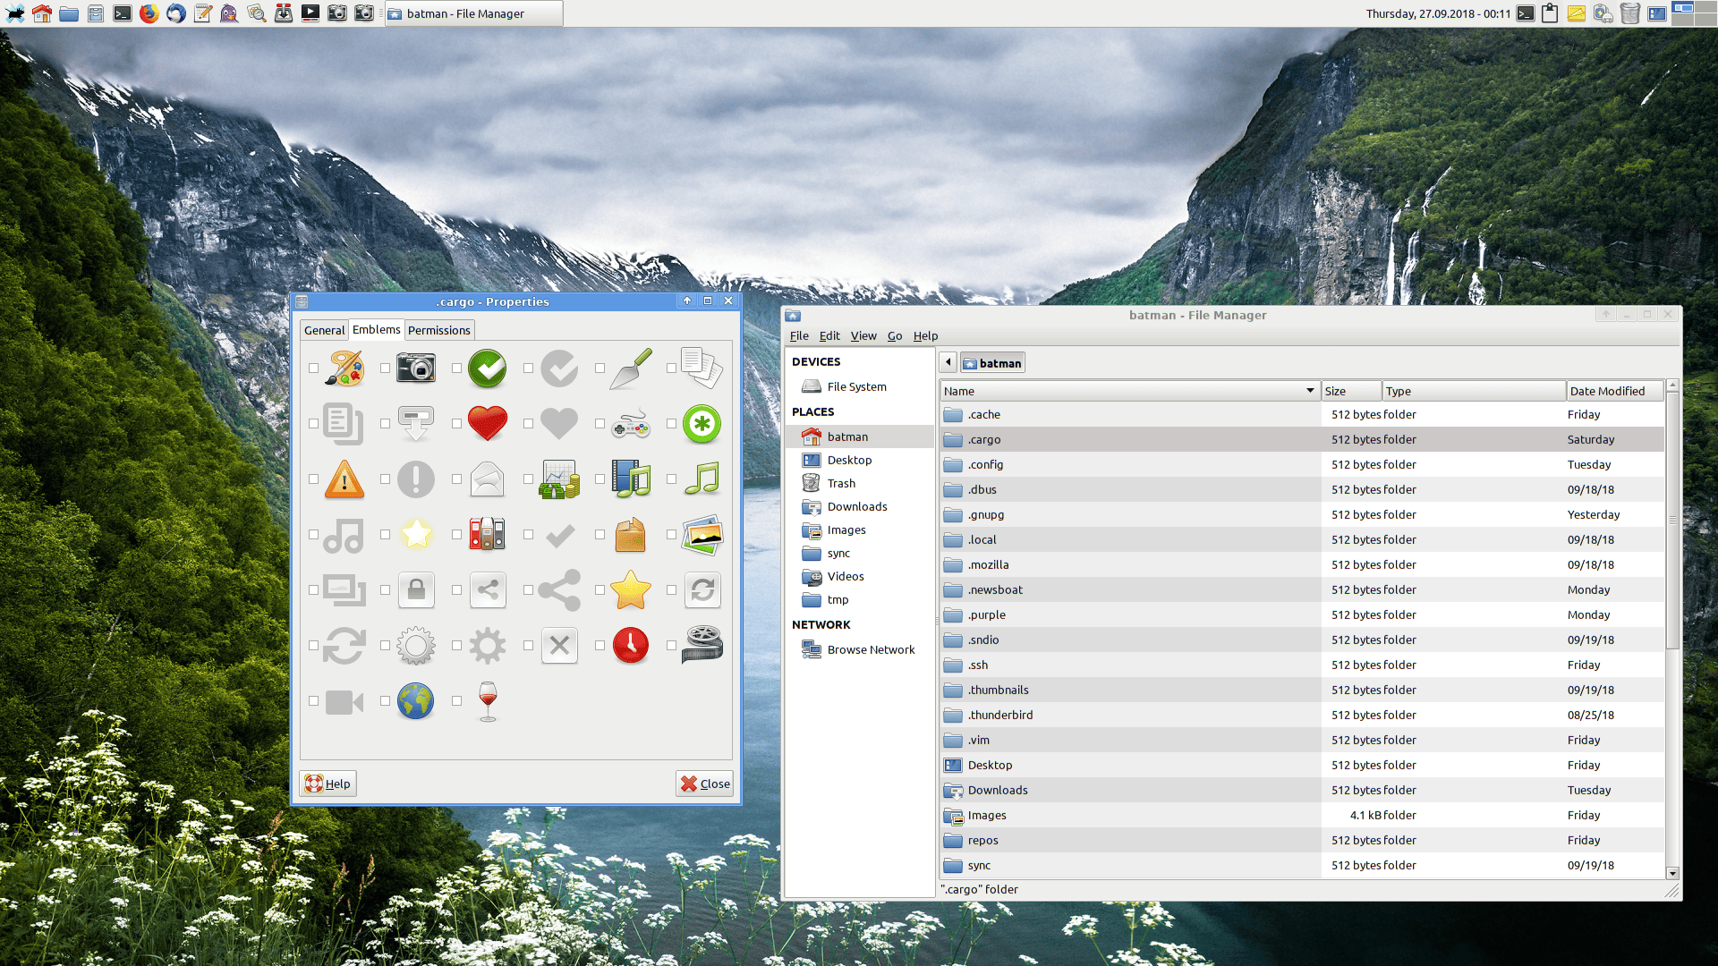Tick checkbox beside green checkmark emblem
The height and width of the screenshot is (966, 1718).
[456, 368]
